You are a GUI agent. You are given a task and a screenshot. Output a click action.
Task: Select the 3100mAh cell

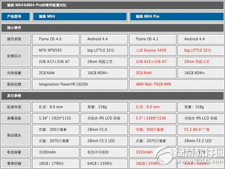56,152
